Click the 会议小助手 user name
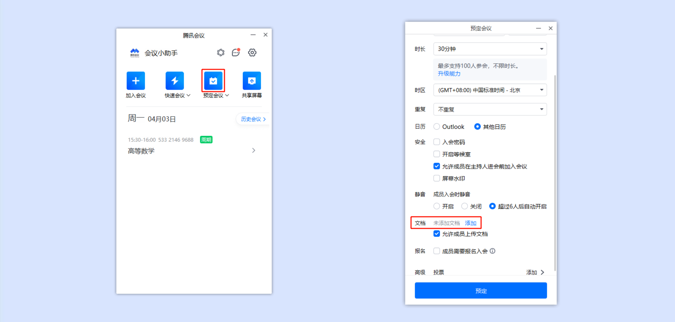The image size is (675, 322). click(x=161, y=53)
